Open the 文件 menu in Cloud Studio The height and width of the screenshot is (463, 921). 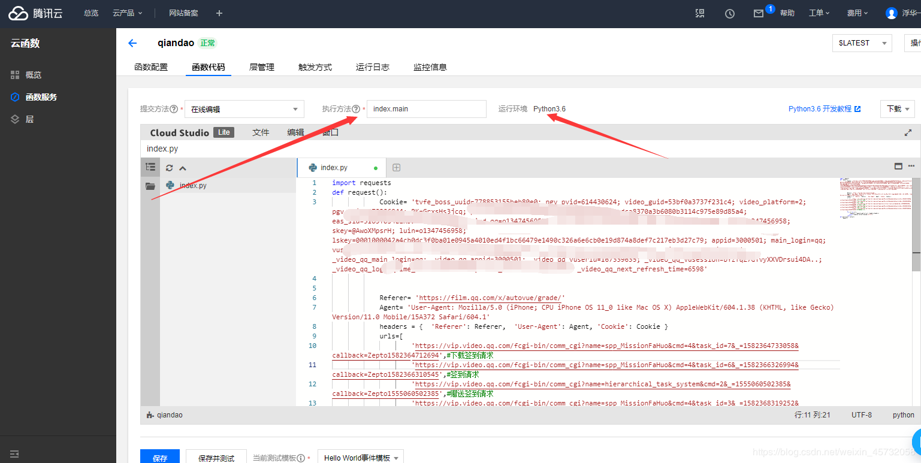pos(261,132)
